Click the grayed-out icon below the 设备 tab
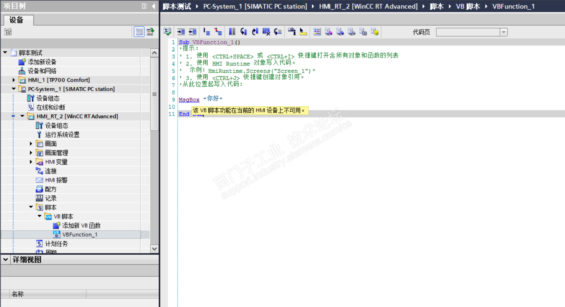 8,32
